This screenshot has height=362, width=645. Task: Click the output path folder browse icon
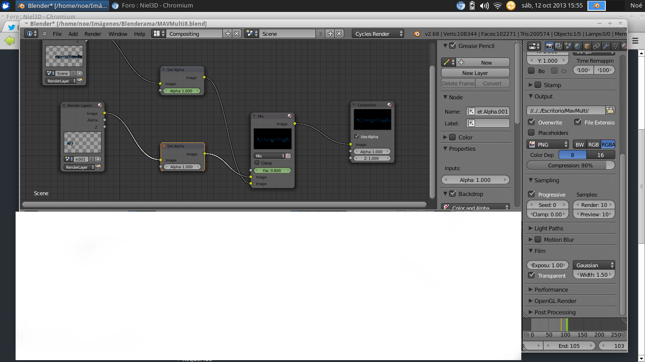click(610, 110)
